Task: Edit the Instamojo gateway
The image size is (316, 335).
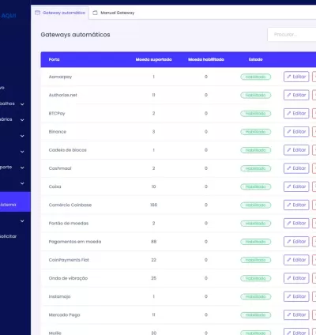Action: [x=296, y=296]
